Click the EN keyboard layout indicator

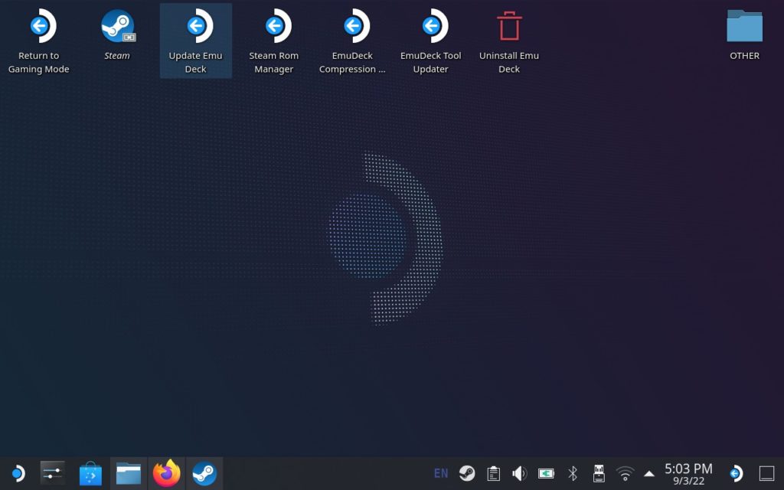coord(440,473)
